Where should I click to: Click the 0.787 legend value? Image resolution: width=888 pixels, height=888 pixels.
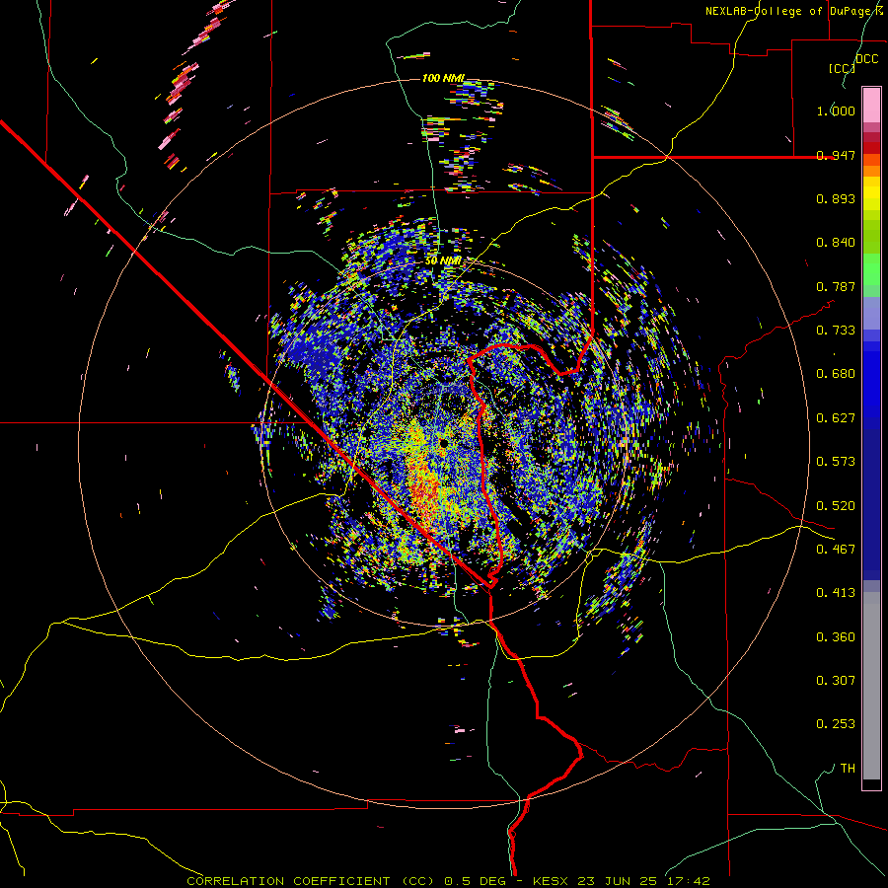pos(836,286)
